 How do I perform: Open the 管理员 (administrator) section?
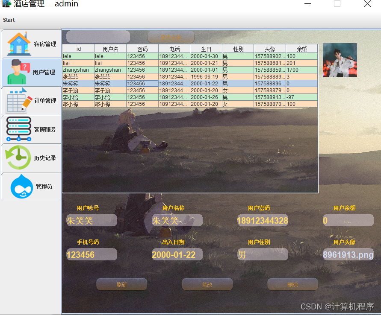click(31, 187)
